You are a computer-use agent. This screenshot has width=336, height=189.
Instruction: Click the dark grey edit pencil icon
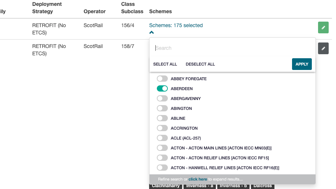[323, 48]
